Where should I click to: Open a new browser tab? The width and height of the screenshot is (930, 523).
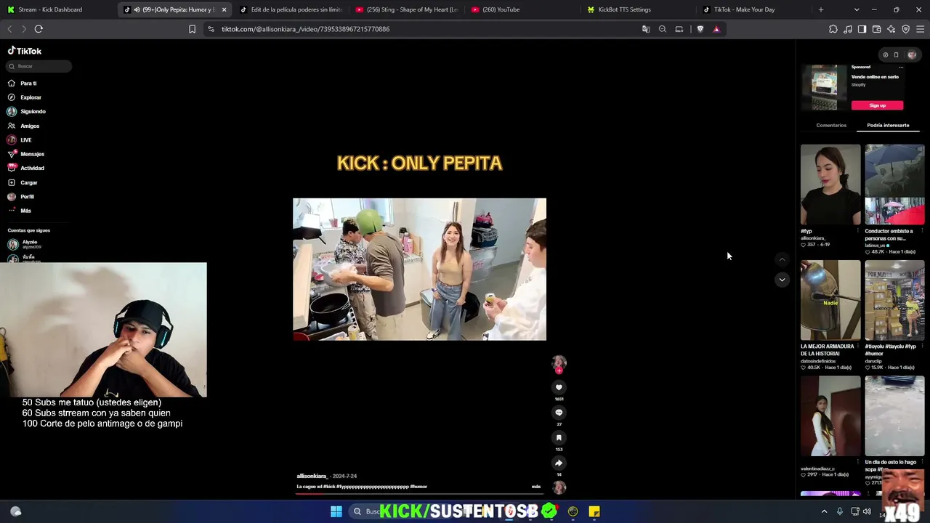(821, 9)
